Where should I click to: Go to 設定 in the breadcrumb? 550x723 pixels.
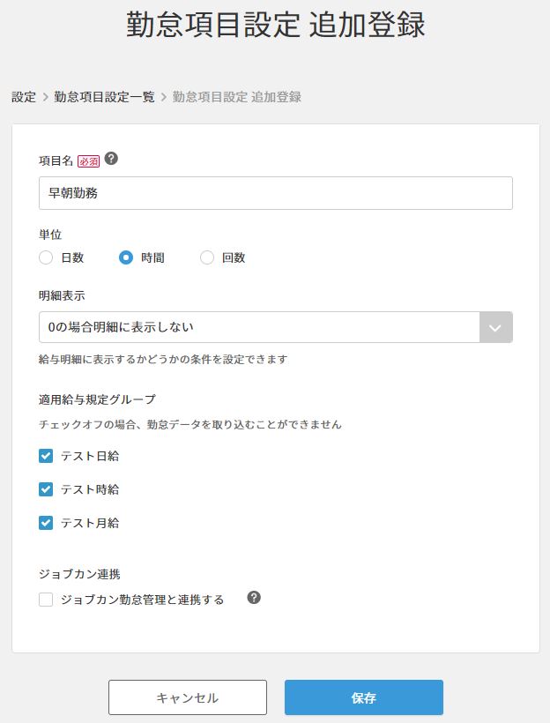pyautogui.click(x=24, y=97)
